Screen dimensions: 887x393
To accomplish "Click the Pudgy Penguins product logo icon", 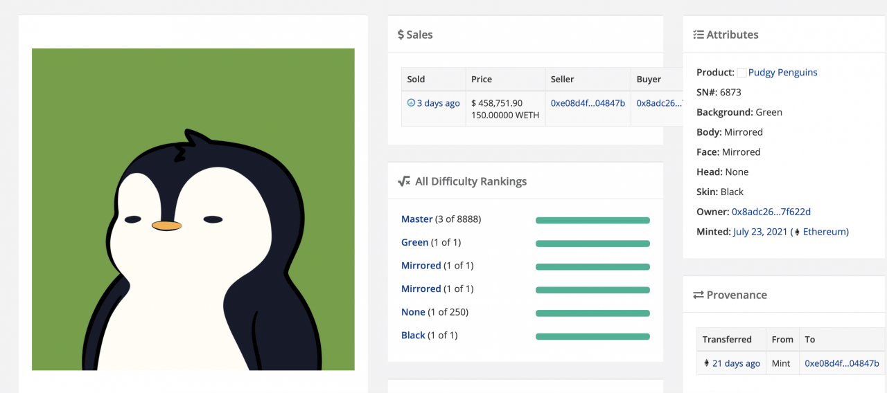I will (741, 73).
